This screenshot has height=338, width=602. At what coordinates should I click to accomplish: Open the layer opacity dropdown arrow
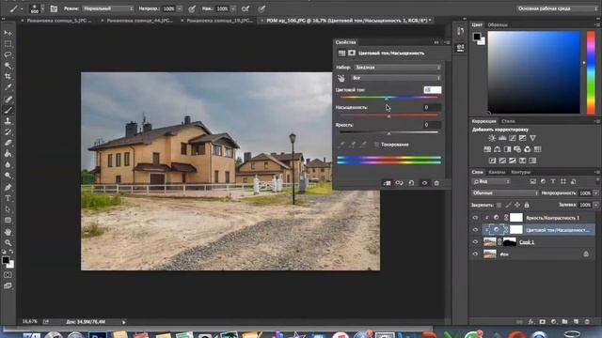click(x=595, y=193)
